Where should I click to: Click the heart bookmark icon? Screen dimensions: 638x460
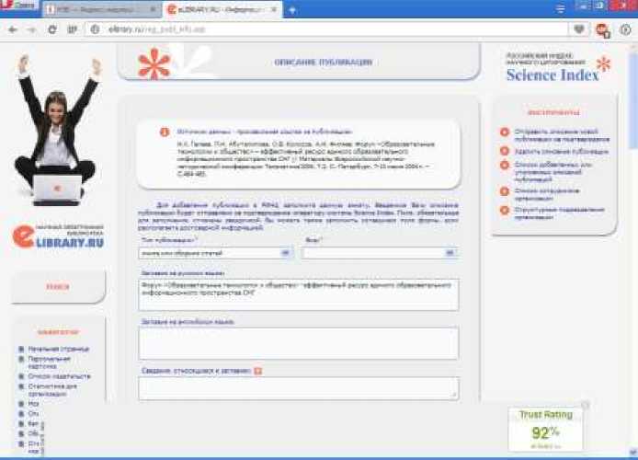pos(579,29)
